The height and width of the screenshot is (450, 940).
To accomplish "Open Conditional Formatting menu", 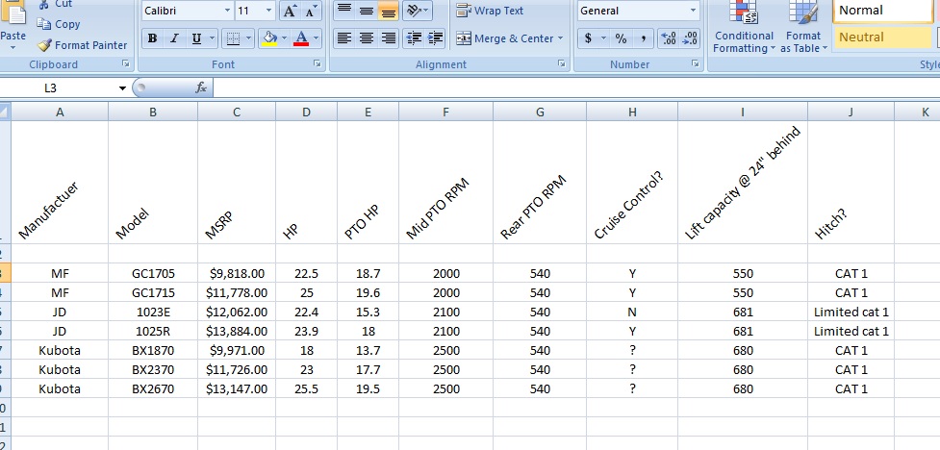I will click(x=744, y=28).
